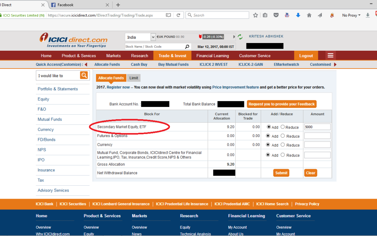This screenshot has height=236, width=377.
Task: Click the amount field for Secondary Market Equity
Action: coord(317,127)
